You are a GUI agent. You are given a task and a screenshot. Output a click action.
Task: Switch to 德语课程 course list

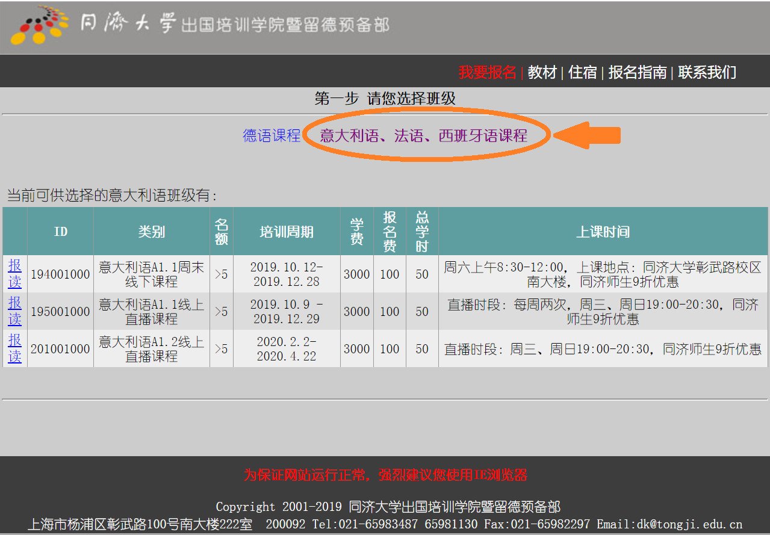[272, 135]
